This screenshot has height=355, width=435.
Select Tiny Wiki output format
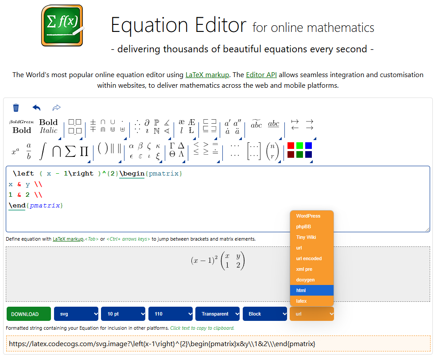(312, 237)
